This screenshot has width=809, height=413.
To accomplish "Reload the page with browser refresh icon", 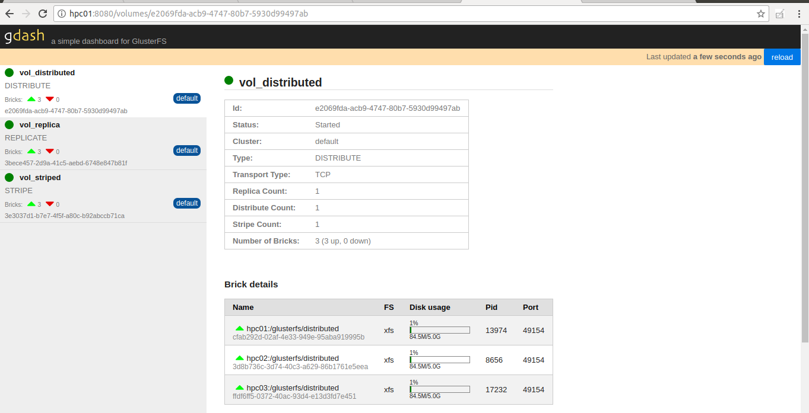I will point(43,14).
